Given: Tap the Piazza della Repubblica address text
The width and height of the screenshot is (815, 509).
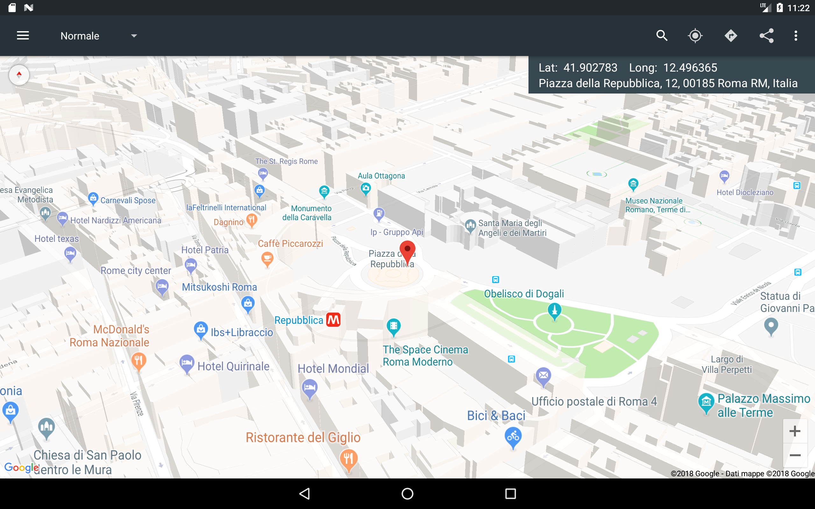Looking at the screenshot, I should click(668, 83).
